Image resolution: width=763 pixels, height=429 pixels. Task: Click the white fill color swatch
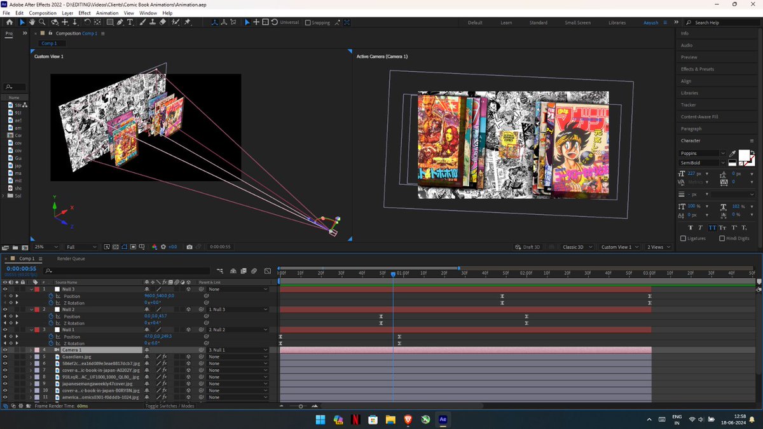coord(743,155)
